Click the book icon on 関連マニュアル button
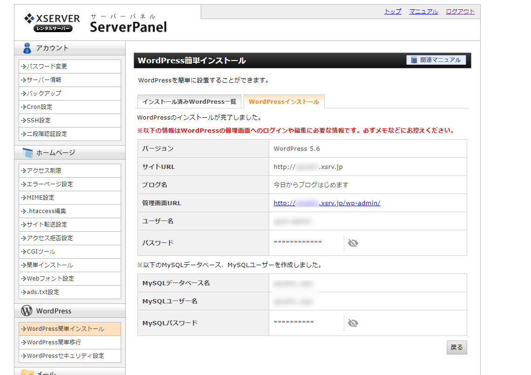531x375 pixels. pos(414,60)
